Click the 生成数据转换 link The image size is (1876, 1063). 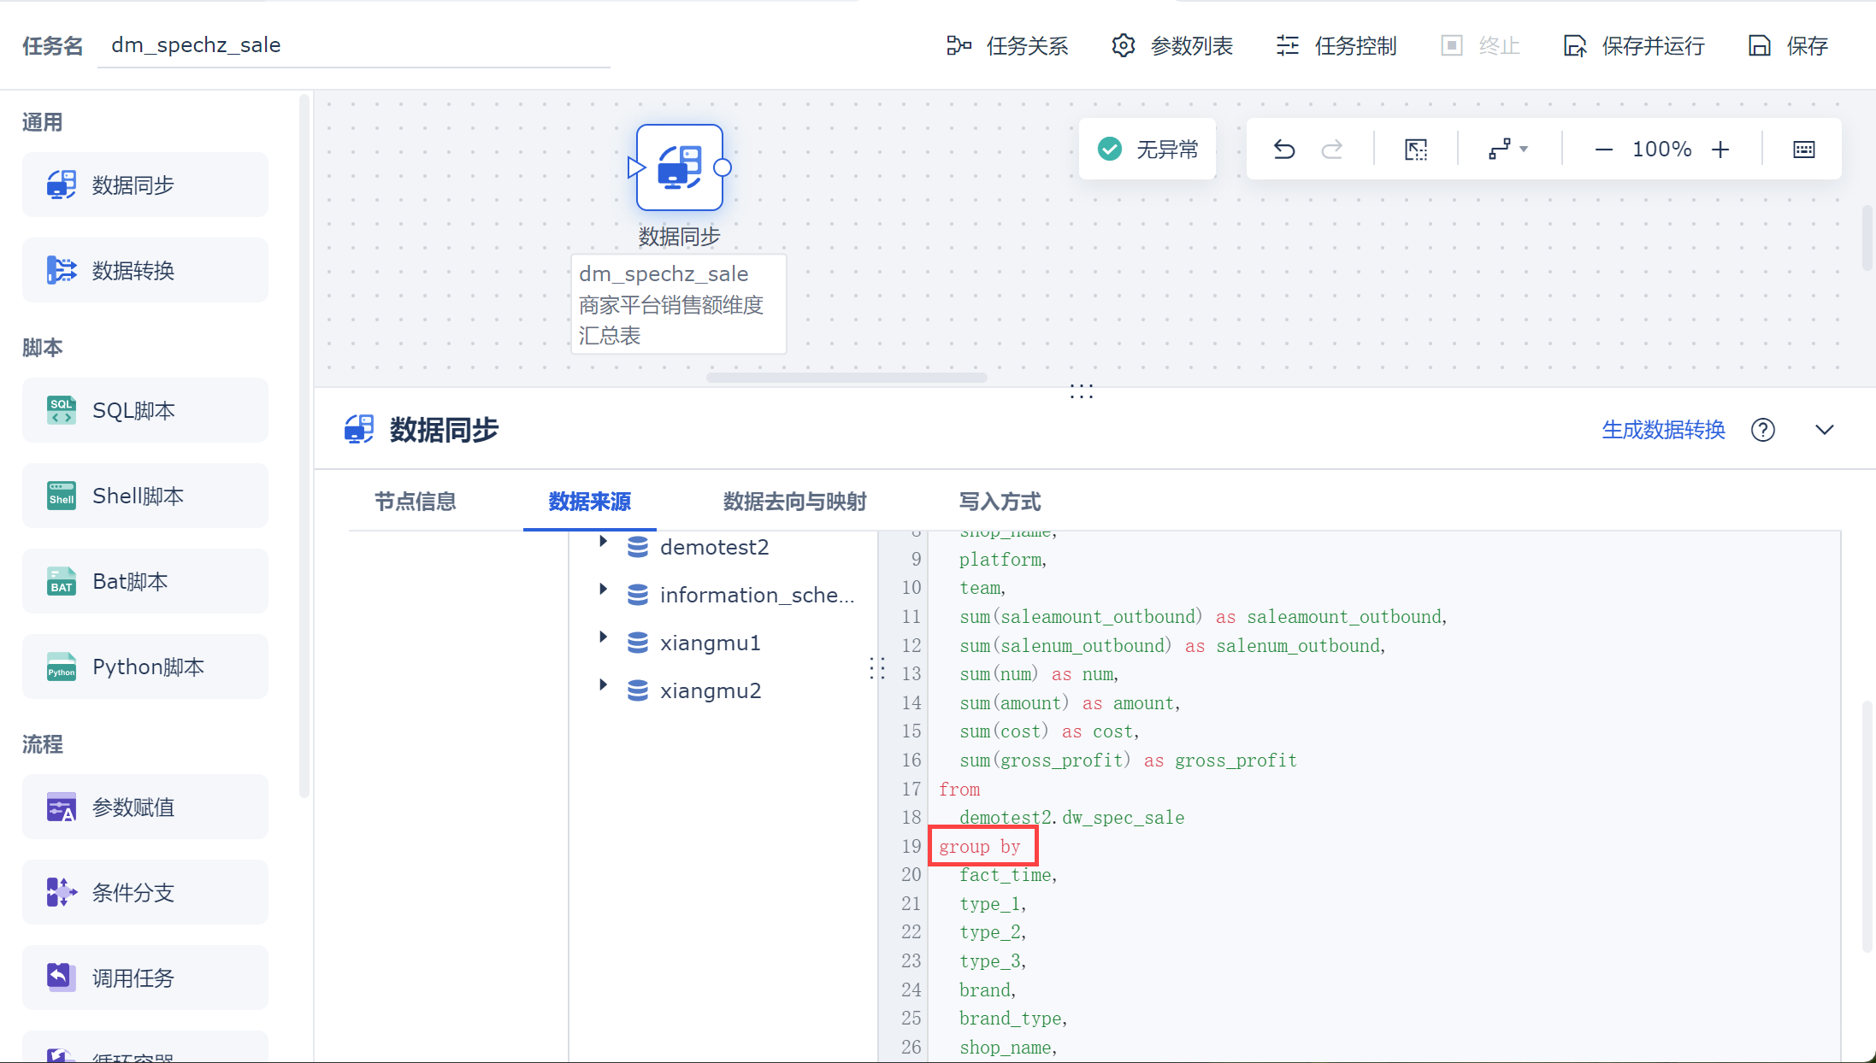coord(1663,430)
